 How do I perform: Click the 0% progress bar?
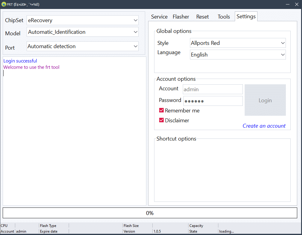150,213
